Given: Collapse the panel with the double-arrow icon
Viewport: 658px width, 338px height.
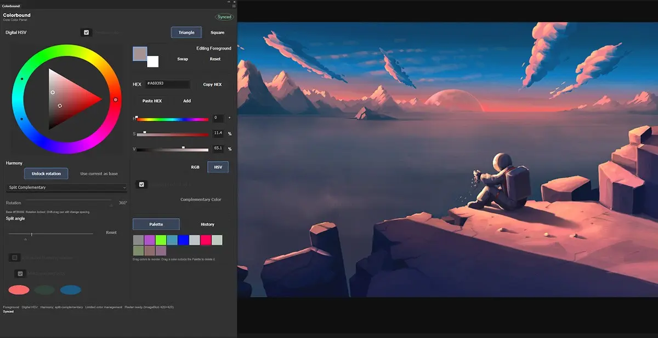Looking at the screenshot, I should pyautogui.click(x=229, y=2).
